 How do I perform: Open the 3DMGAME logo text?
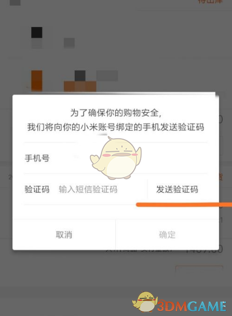point(192,306)
